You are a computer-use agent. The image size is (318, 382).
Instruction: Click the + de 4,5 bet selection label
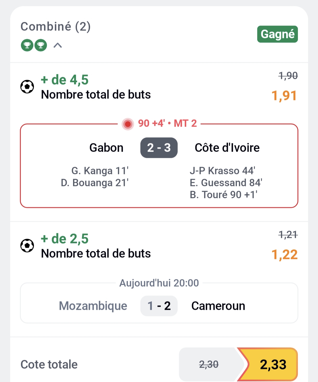click(65, 80)
